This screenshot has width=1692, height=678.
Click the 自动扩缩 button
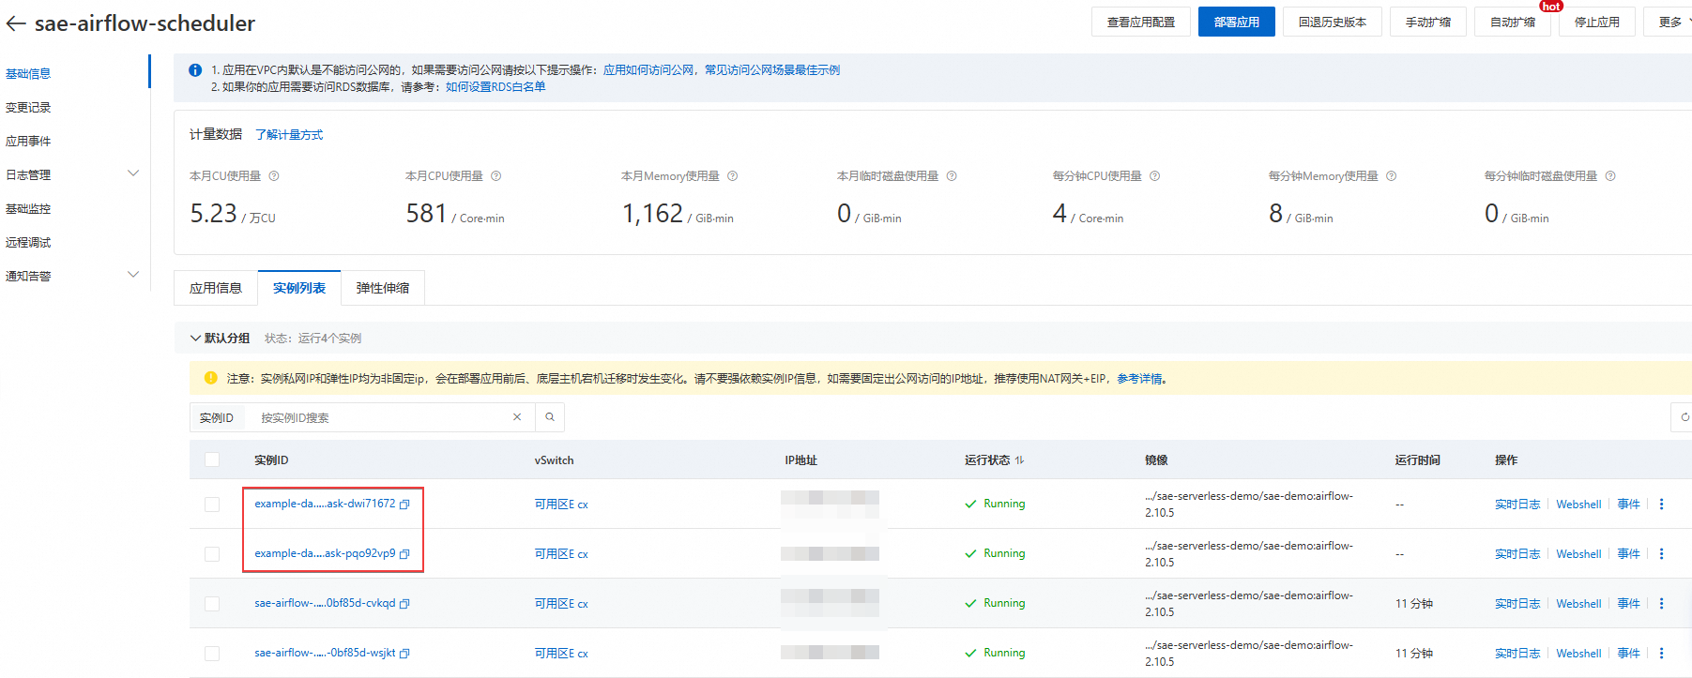1513,23
